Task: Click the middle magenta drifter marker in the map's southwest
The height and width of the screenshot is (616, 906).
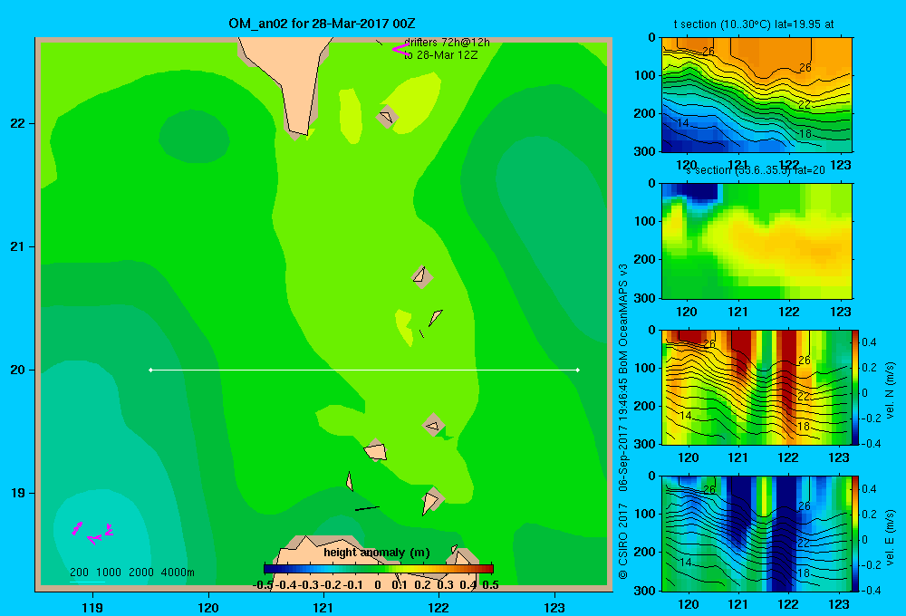Action: [x=93, y=539]
